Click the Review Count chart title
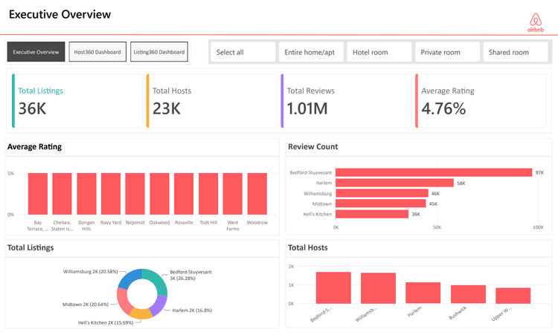 (x=312, y=147)
